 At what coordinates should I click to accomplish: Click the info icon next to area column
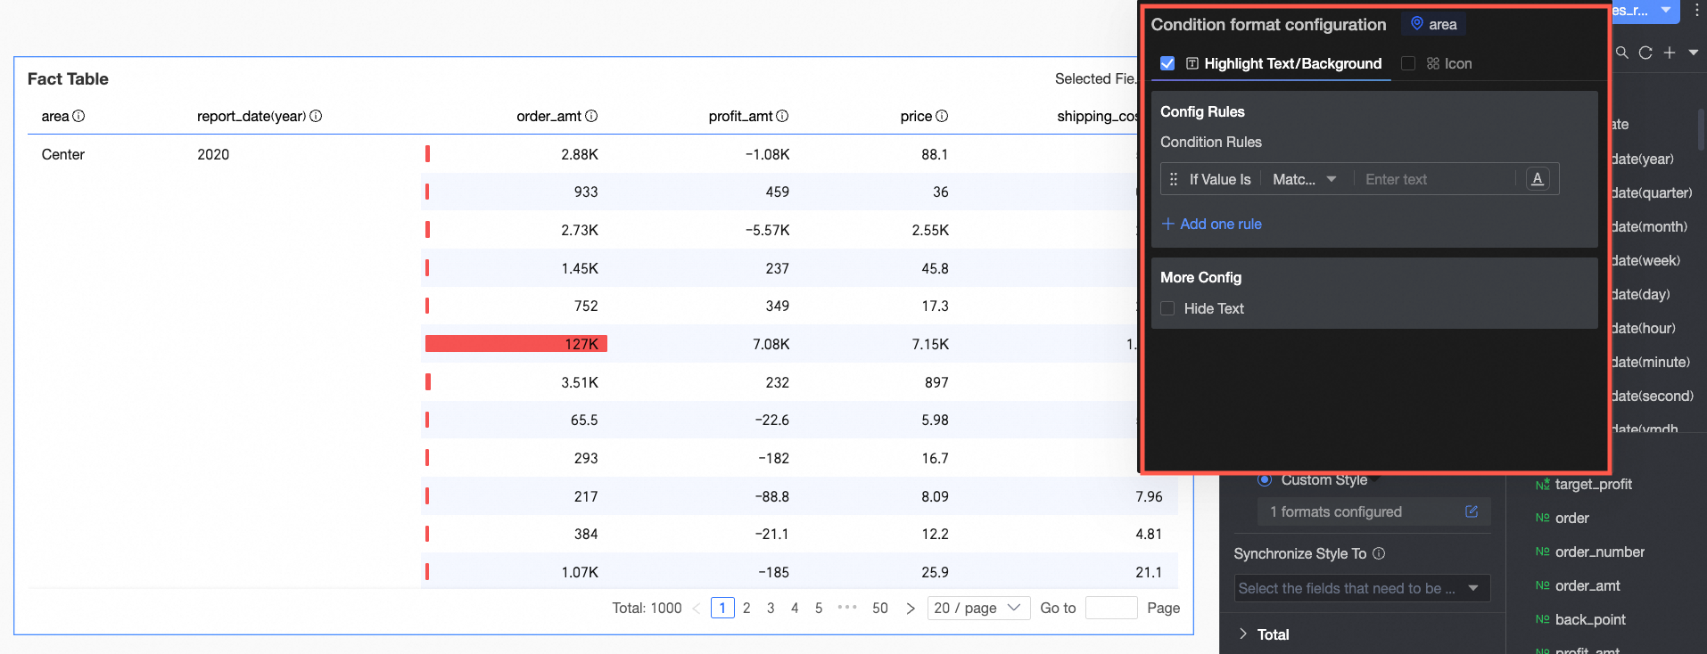(78, 116)
